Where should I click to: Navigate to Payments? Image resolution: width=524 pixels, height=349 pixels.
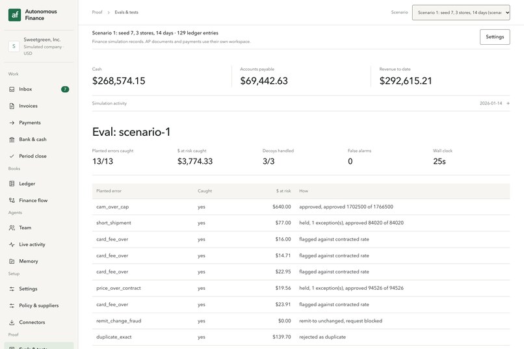point(39,123)
